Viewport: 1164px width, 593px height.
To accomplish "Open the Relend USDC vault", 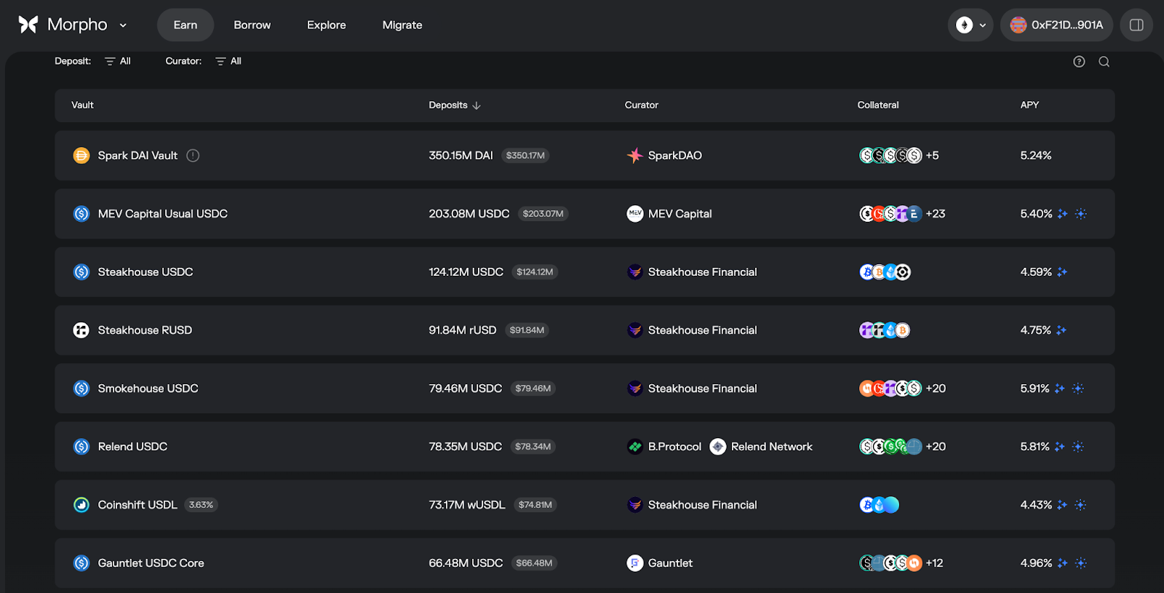I will click(x=584, y=447).
